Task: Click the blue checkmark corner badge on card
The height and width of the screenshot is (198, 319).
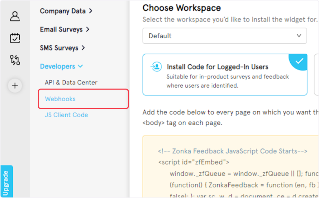Action: coord(299,61)
